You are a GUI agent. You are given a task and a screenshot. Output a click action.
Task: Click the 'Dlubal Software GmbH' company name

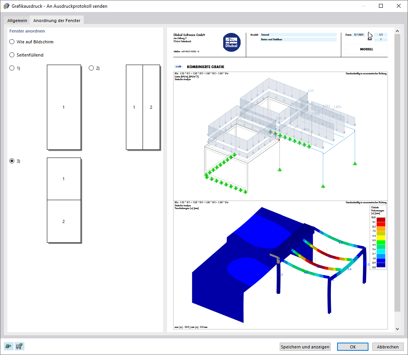coord(189,35)
